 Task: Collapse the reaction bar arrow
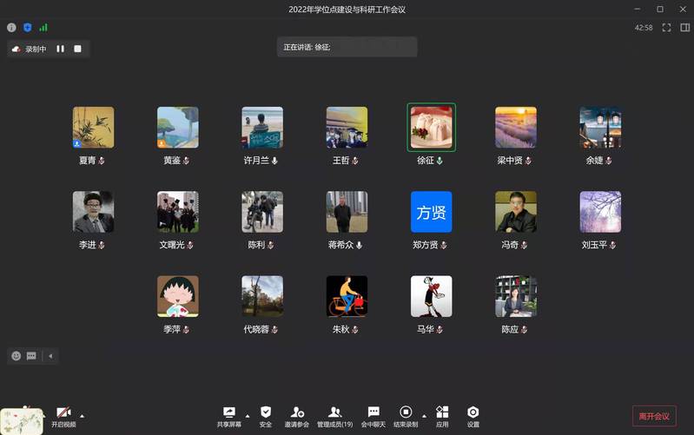[x=50, y=356]
